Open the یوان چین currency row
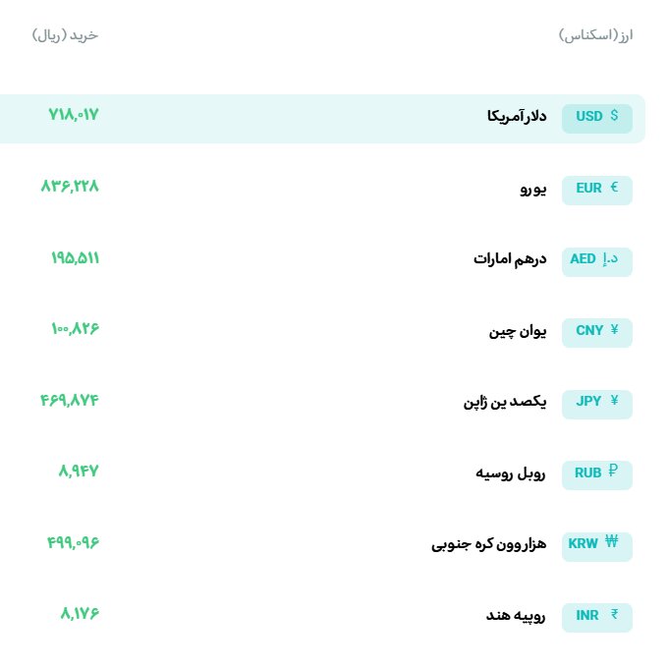 (518, 331)
